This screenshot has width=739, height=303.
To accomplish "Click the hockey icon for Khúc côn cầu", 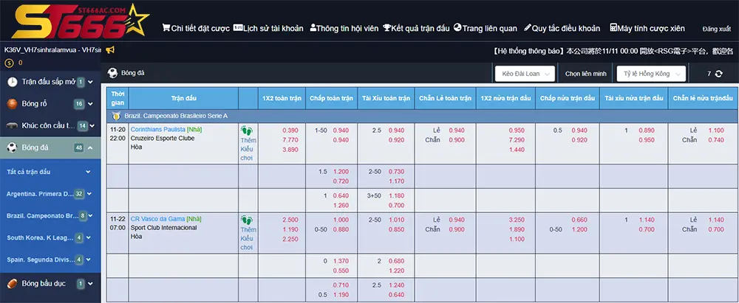I will click(13, 125).
